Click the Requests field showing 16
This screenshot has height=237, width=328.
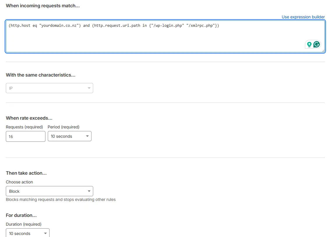pyautogui.click(x=26, y=137)
